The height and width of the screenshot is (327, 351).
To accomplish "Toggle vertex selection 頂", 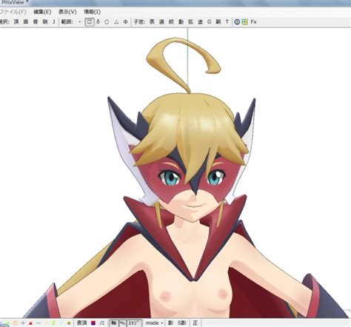I will (16, 22).
